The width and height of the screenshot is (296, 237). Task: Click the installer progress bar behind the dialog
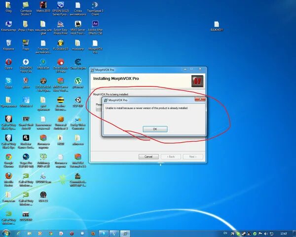tap(99, 109)
